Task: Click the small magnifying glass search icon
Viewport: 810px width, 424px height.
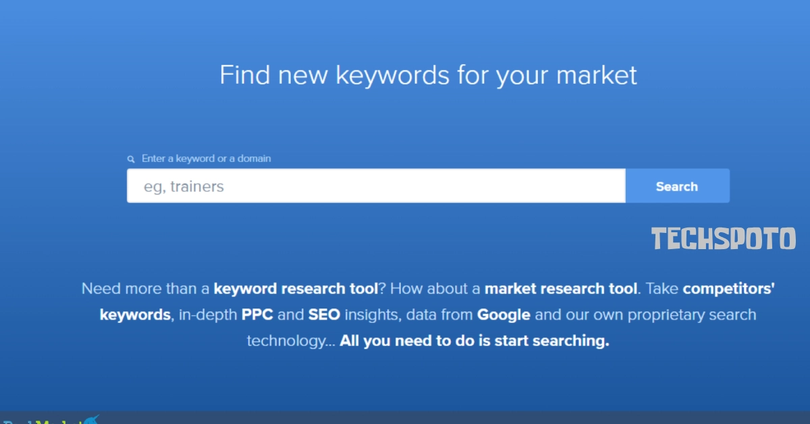Action: [131, 159]
